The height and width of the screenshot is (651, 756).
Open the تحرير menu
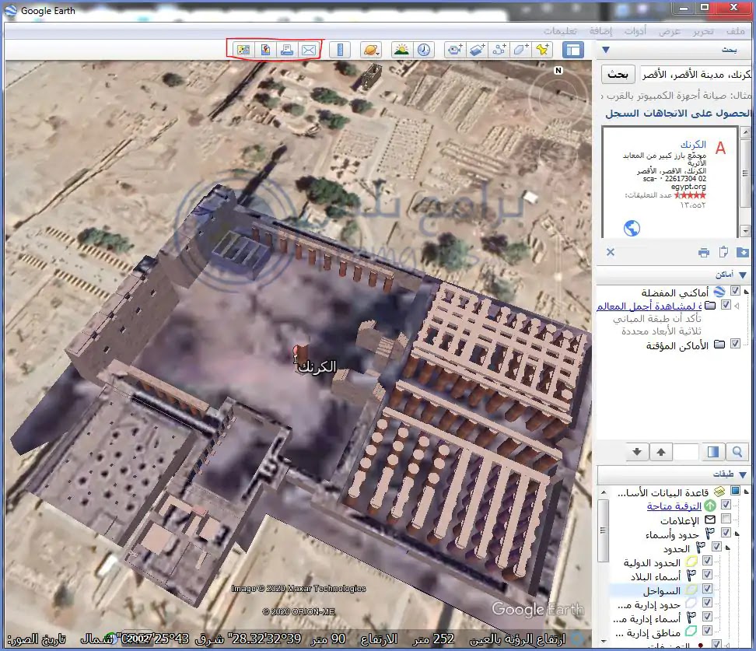703,31
